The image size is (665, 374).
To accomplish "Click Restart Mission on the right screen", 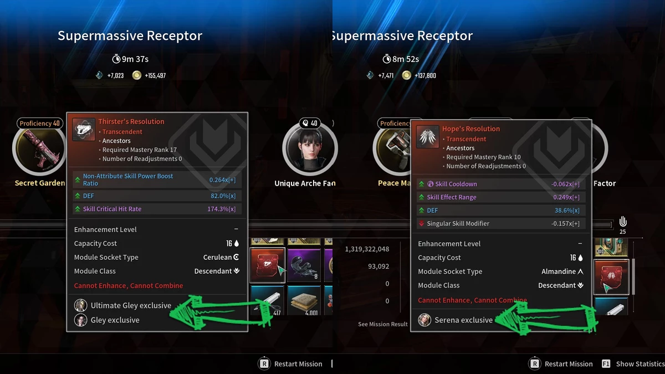I will 561,364.
